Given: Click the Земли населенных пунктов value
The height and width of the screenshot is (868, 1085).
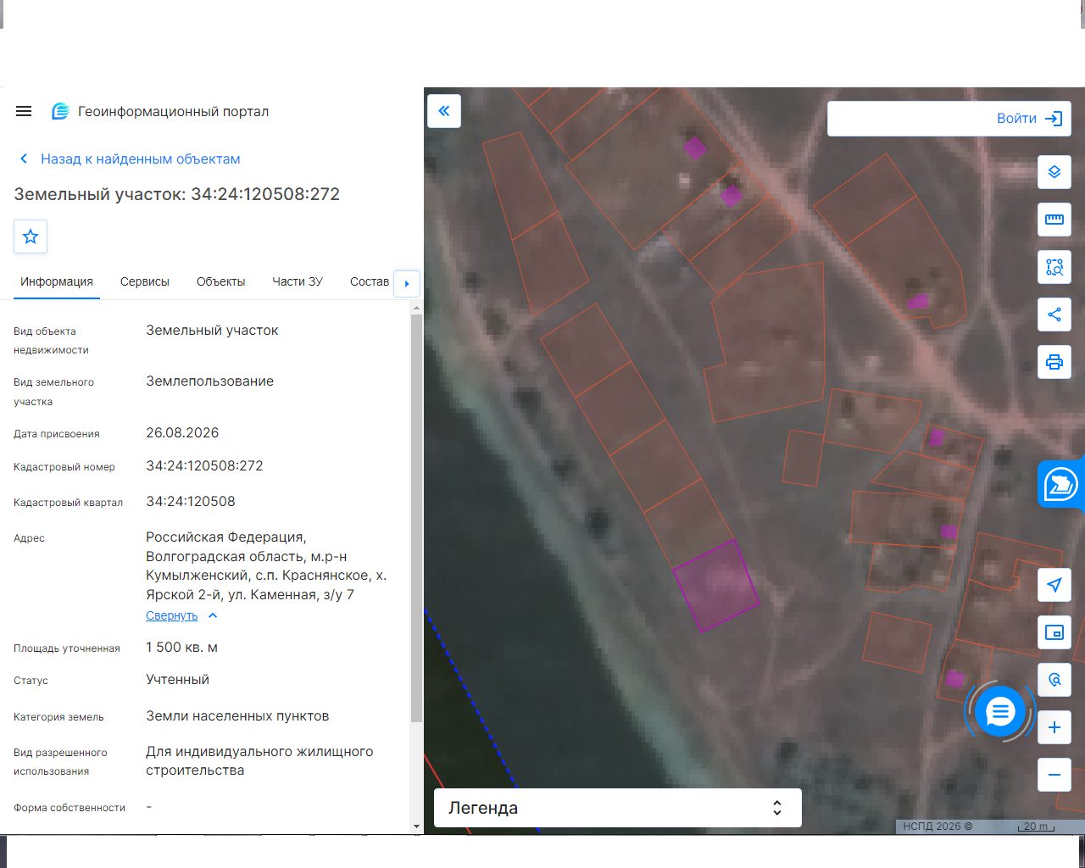Looking at the screenshot, I should (237, 716).
